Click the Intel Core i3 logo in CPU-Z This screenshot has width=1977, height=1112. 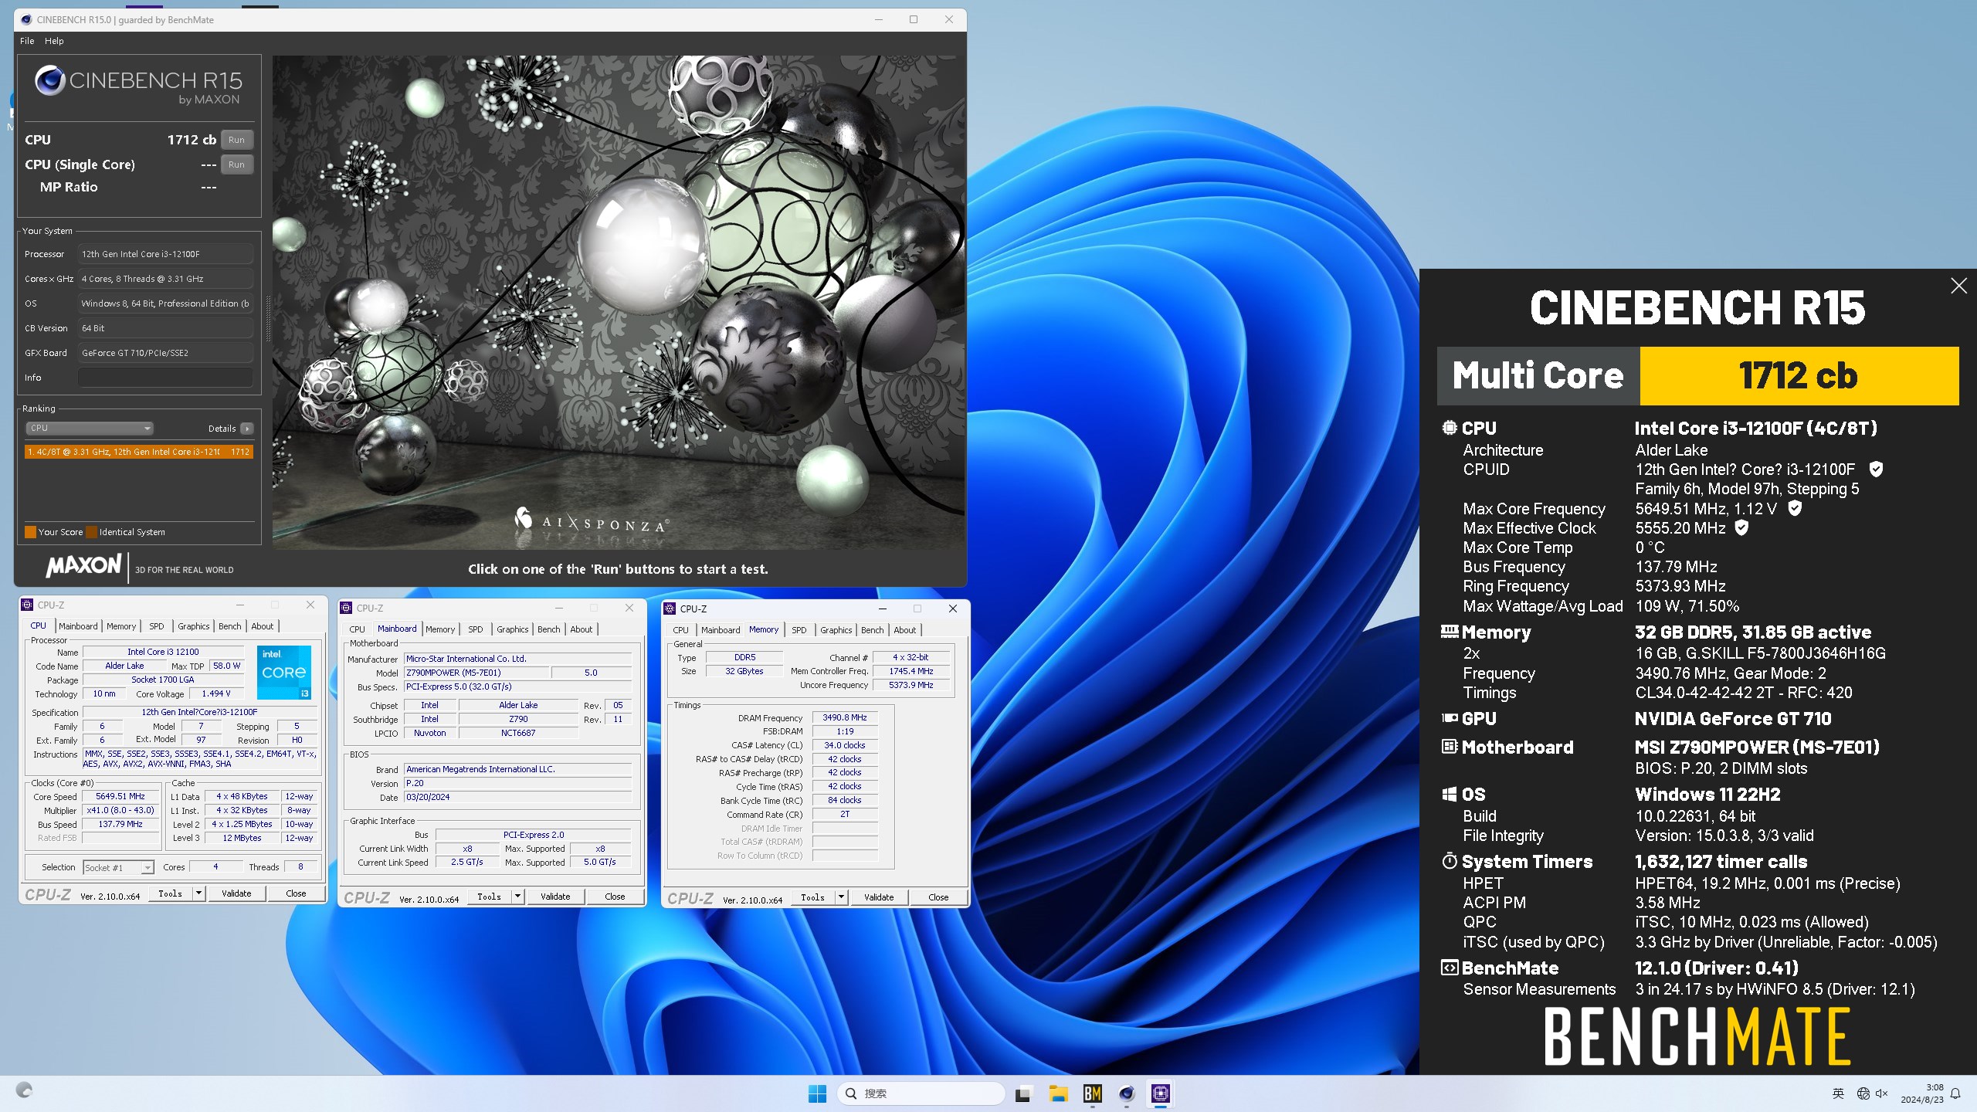284,672
